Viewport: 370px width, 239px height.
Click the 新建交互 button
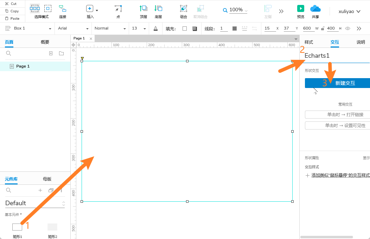pos(337,83)
